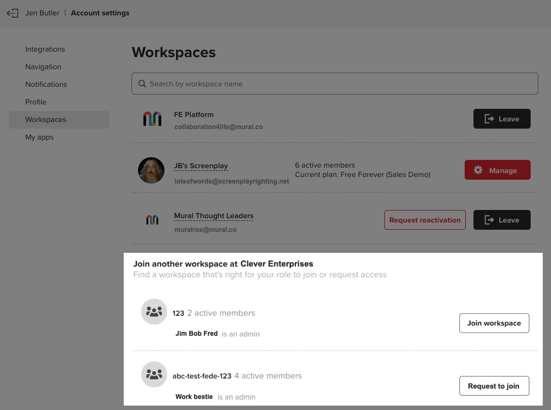Viewport: 551px width, 410px height.
Task: Switch to Notifications settings
Action: tap(46, 84)
